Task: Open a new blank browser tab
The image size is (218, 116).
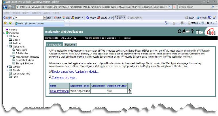Action: click(67, 23)
